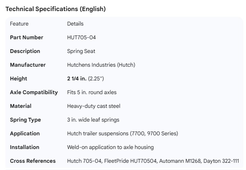Select the Axle Compatibility label
Screen dimensions: 246x170
(x=34, y=92)
